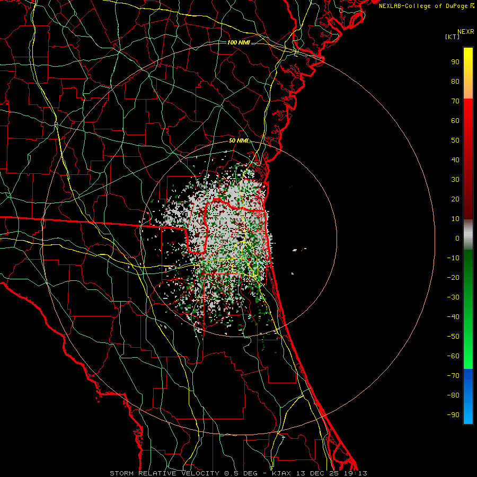Click the -40 value on the color scale

(453, 317)
